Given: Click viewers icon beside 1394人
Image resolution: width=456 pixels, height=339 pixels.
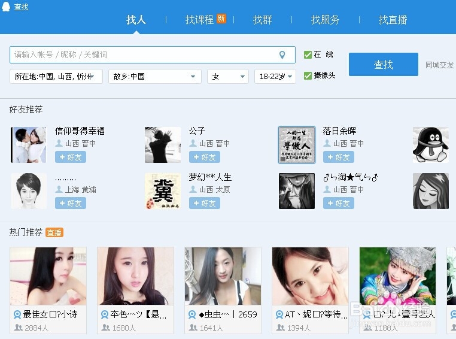Looking at the screenshot, I should click(281, 328).
